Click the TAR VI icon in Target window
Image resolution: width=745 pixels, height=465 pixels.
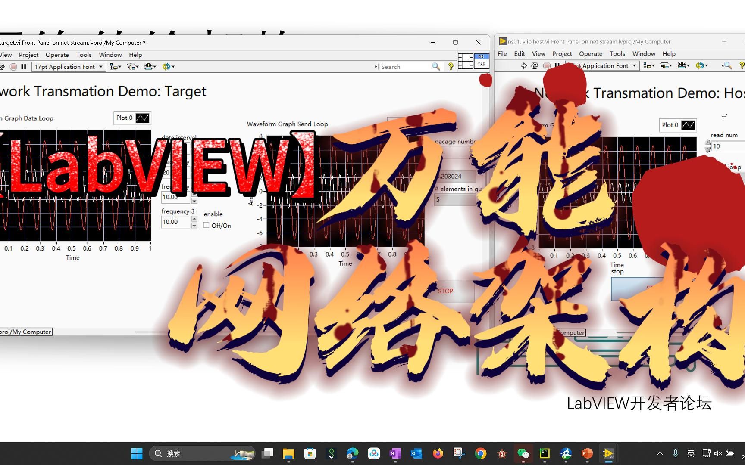[482, 61]
